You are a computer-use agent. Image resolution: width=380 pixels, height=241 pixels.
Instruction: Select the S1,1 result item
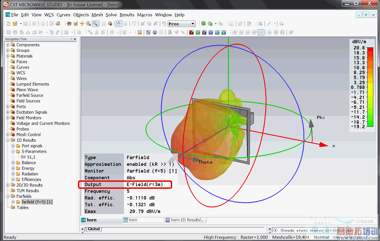[x=31, y=157]
